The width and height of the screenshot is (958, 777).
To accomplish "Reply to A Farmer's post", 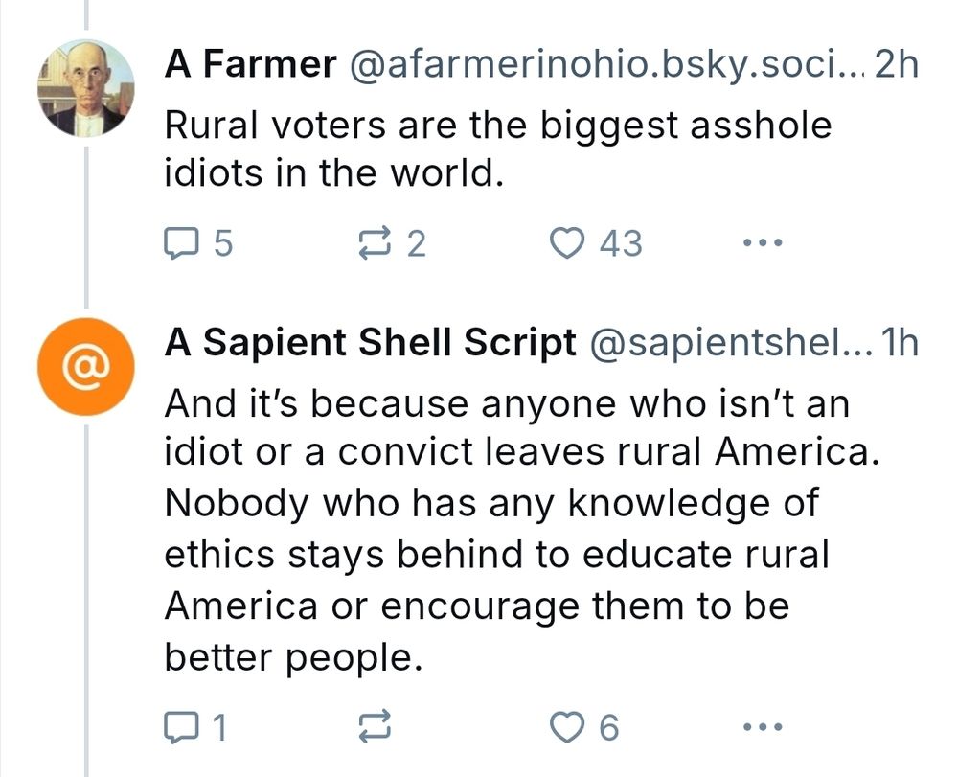I will tap(182, 242).
